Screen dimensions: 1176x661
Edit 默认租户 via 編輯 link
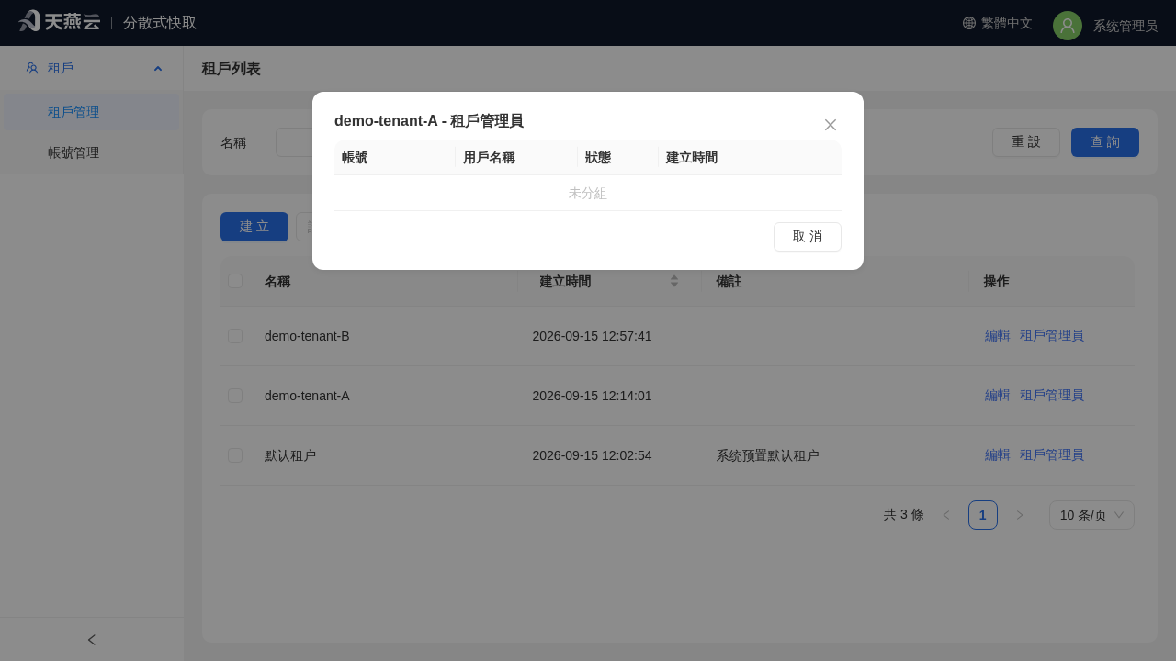point(998,455)
